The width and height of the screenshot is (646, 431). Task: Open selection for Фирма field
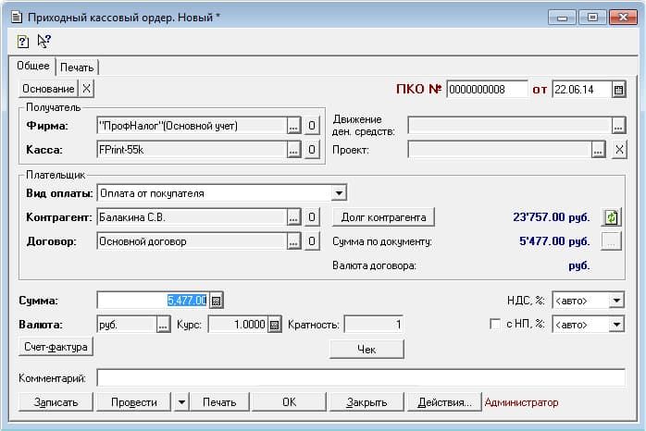(293, 126)
